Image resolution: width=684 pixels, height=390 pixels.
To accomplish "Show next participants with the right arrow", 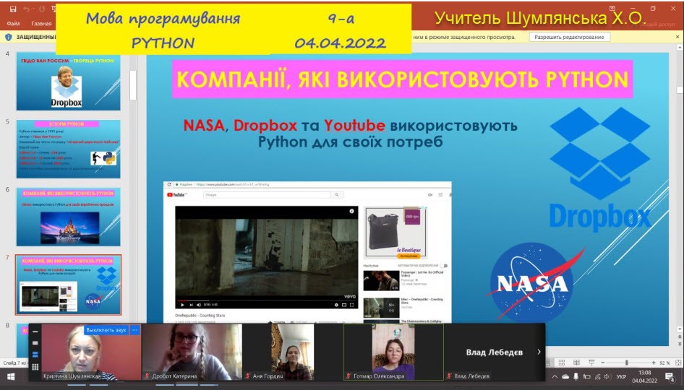I will [538, 352].
